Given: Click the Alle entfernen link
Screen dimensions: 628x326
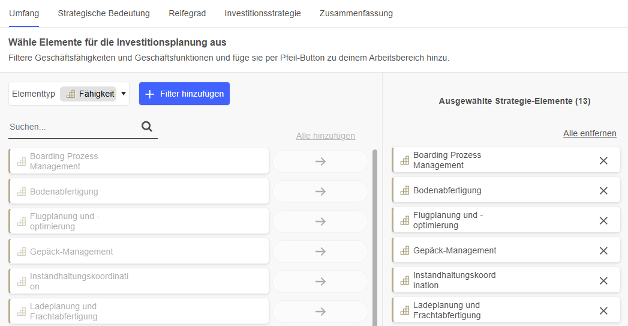Looking at the screenshot, I should pos(590,133).
